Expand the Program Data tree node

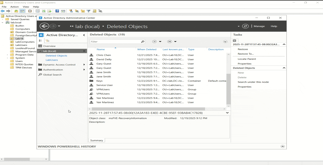[7, 55]
